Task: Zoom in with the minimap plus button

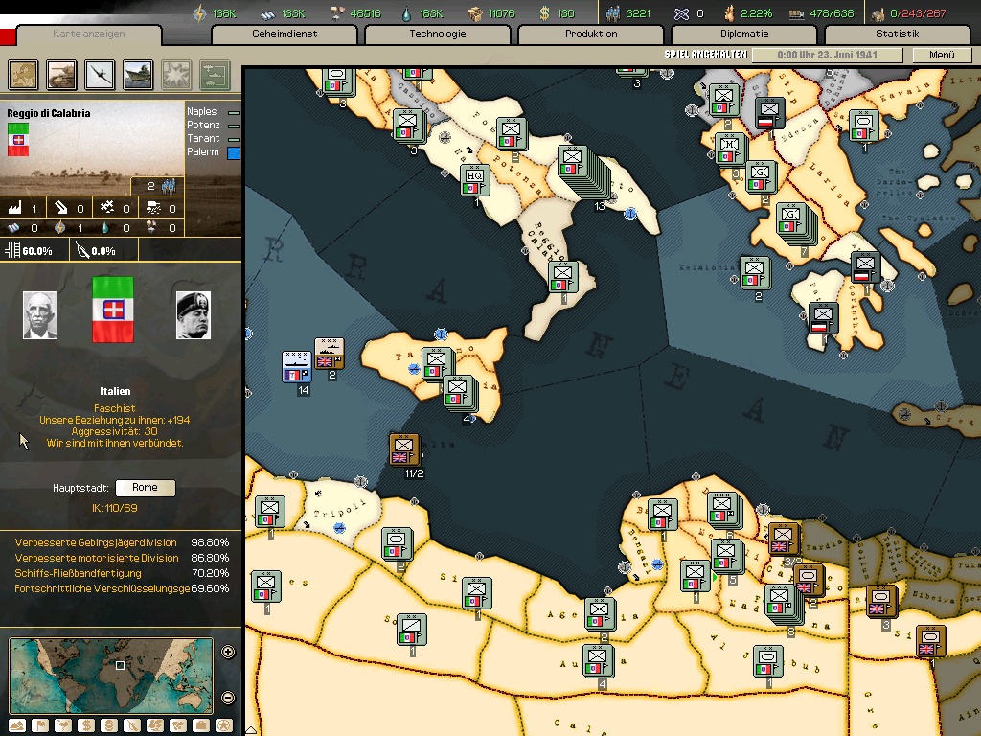Action: coord(228,652)
